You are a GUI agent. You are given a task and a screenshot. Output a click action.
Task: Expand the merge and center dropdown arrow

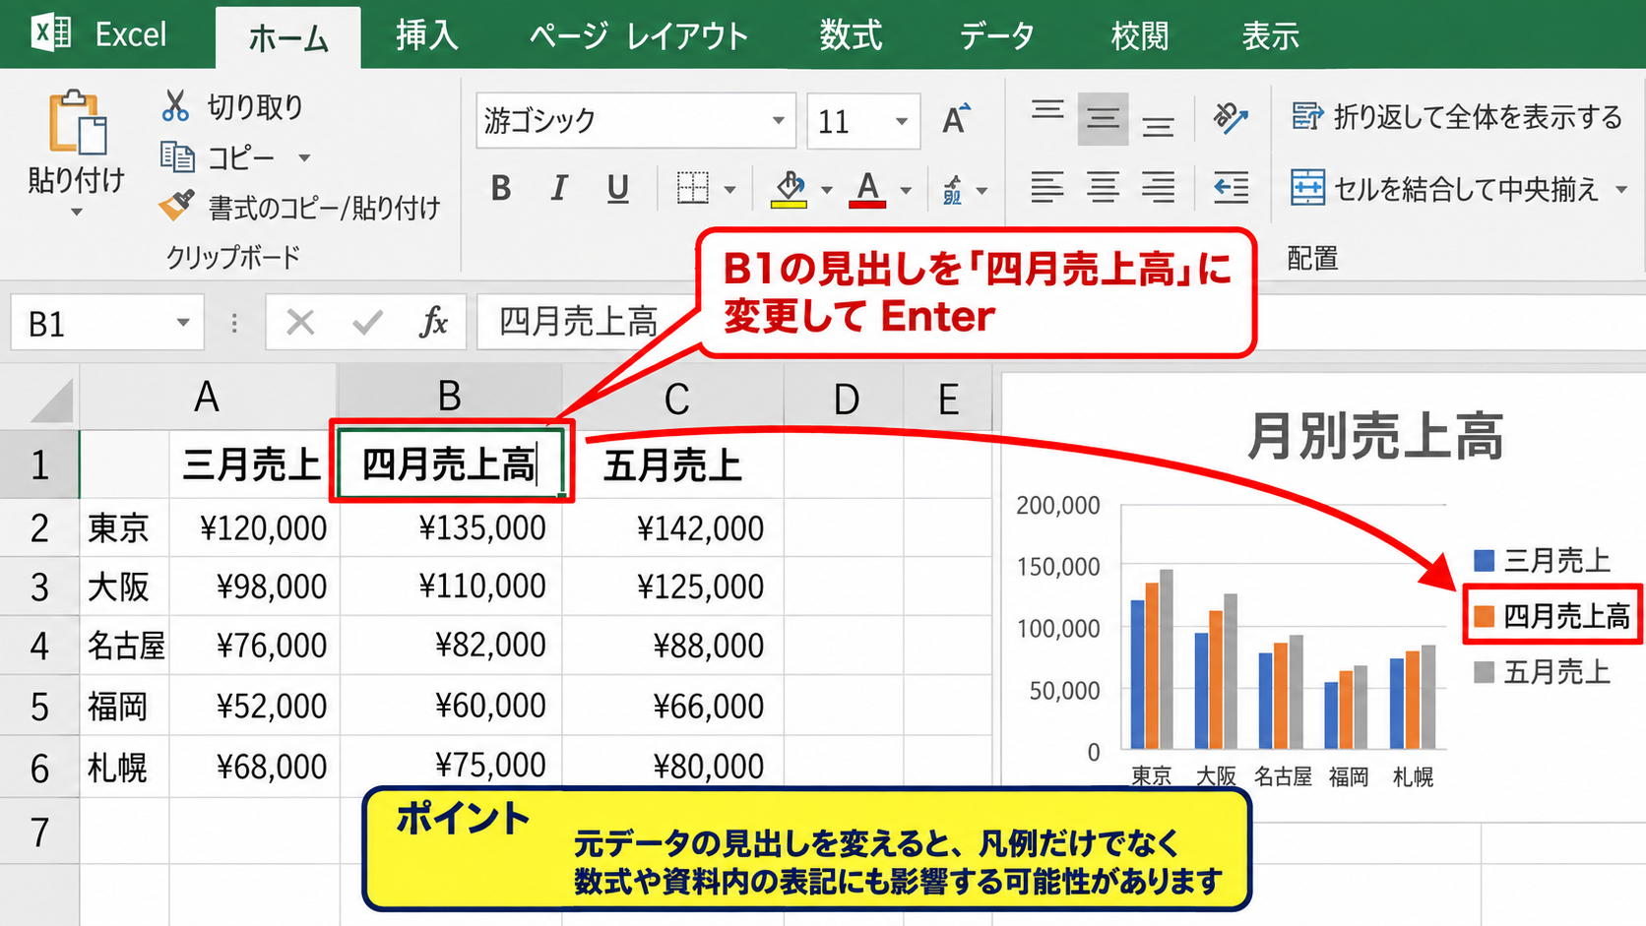pos(1621,188)
